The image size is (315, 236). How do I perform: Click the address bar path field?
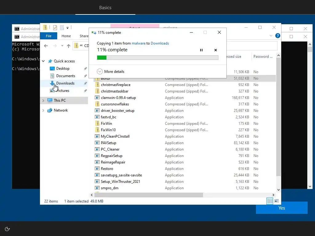click(176, 46)
